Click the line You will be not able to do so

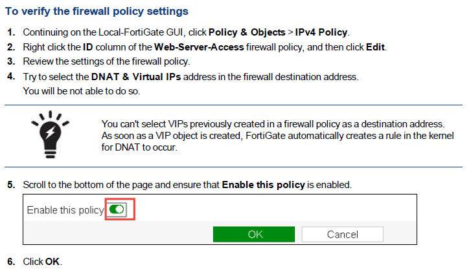click(81, 90)
